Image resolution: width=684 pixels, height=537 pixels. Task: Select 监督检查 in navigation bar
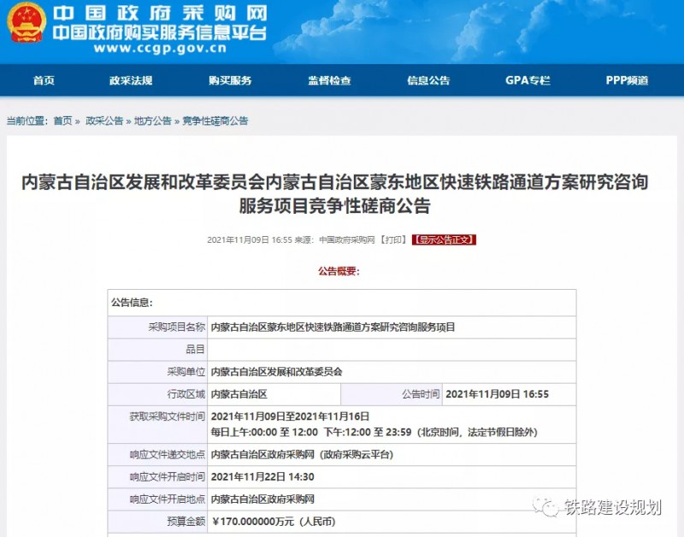click(329, 80)
